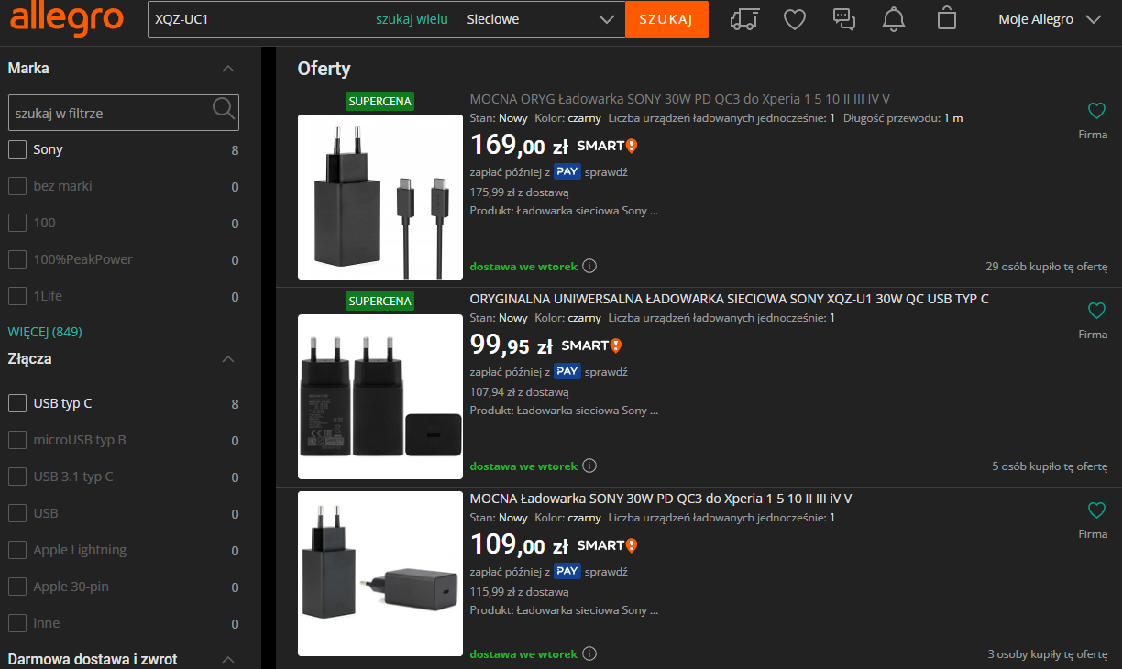This screenshot has height=669, width=1122.
Task: Open delivery info icon for 169,00 zł offer
Action: point(589,267)
